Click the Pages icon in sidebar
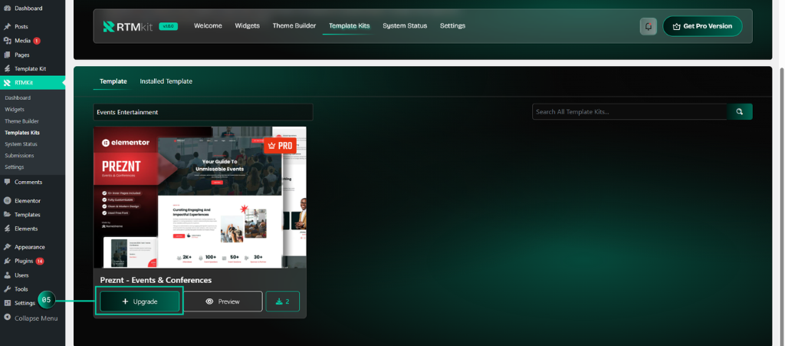The image size is (785, 346). click(7, 54)
